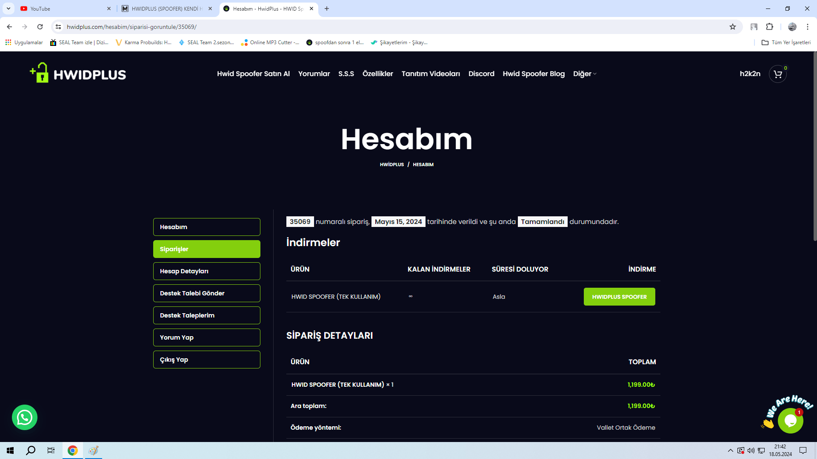Click the HWIDPLUS breadcrumb link
Image resolution: width=817 pixels, height=459 pixels.
[x=392, y=164]
